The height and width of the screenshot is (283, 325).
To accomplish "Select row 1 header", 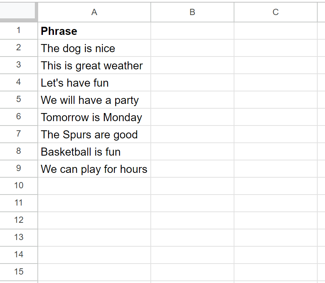I will click(19, 31).
